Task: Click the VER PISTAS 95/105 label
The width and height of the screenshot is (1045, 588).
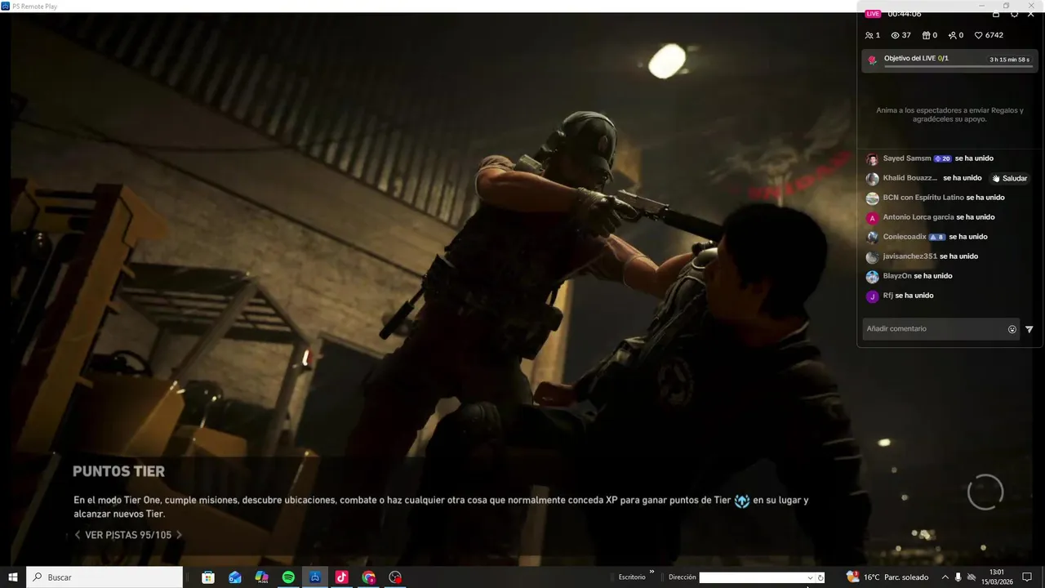Action: 128,535
